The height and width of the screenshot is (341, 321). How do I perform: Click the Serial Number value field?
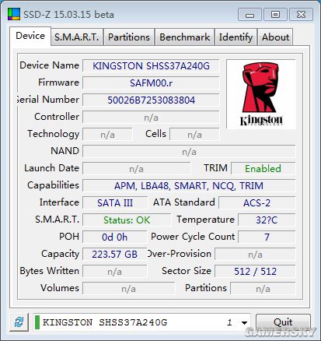(x=151, y=100)
